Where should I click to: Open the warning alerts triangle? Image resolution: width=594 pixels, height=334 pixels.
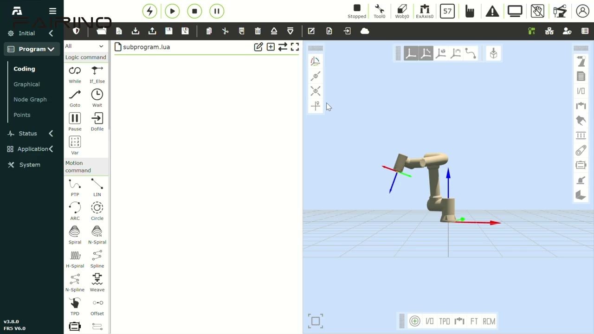(x=492, y=11)
